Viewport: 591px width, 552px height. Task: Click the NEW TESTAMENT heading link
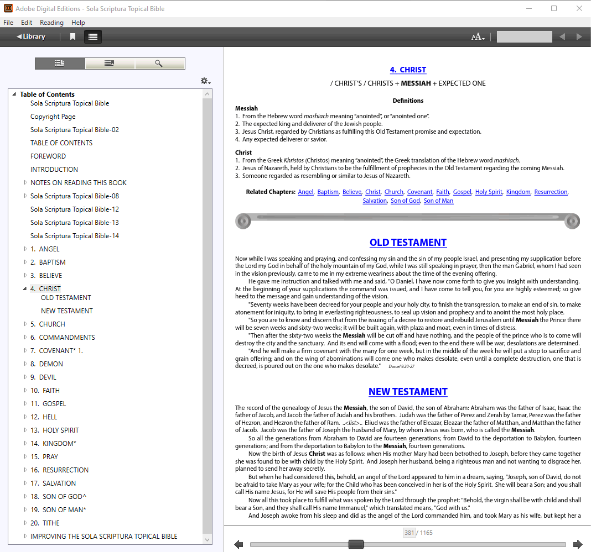(408, 392)
